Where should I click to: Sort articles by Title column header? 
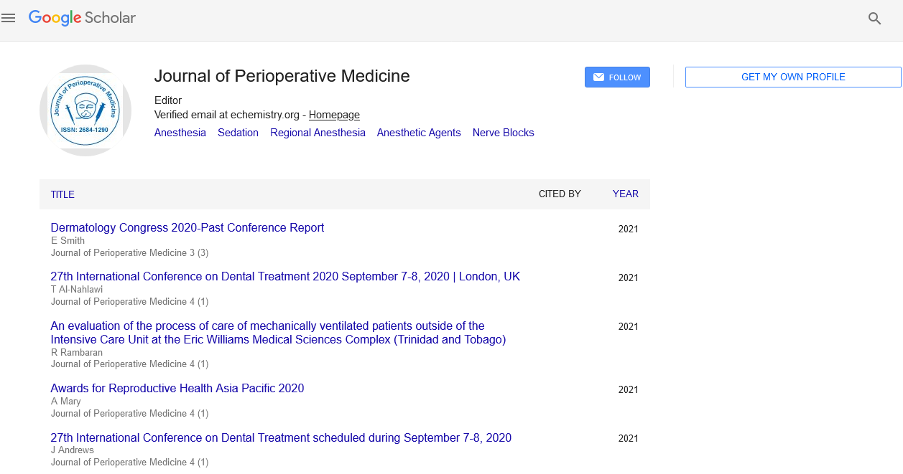[62, 194]
